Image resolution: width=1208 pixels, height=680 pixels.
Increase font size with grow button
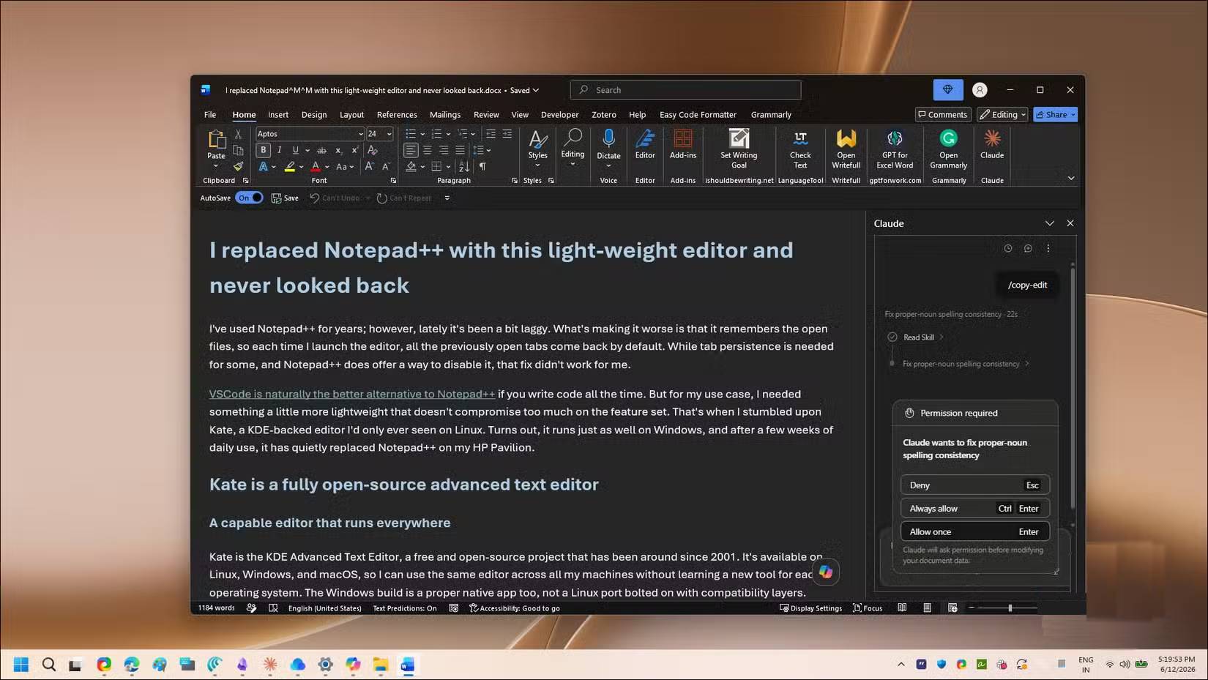(x=369, y=166)
